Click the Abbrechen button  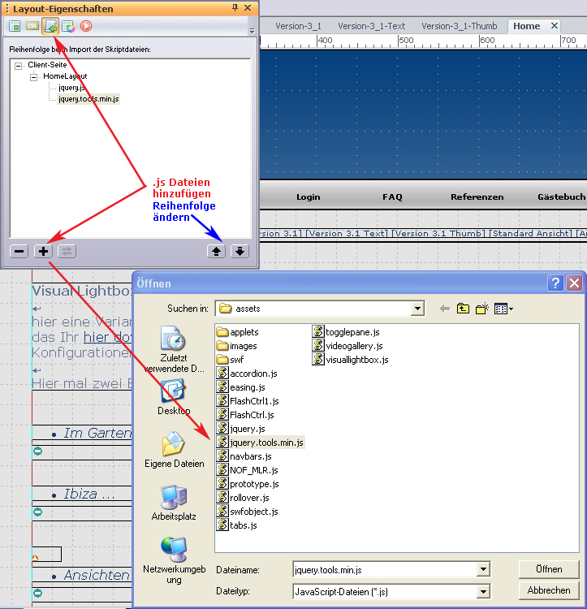549,590
